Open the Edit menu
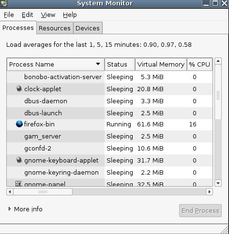 click(x=27, y=15)
